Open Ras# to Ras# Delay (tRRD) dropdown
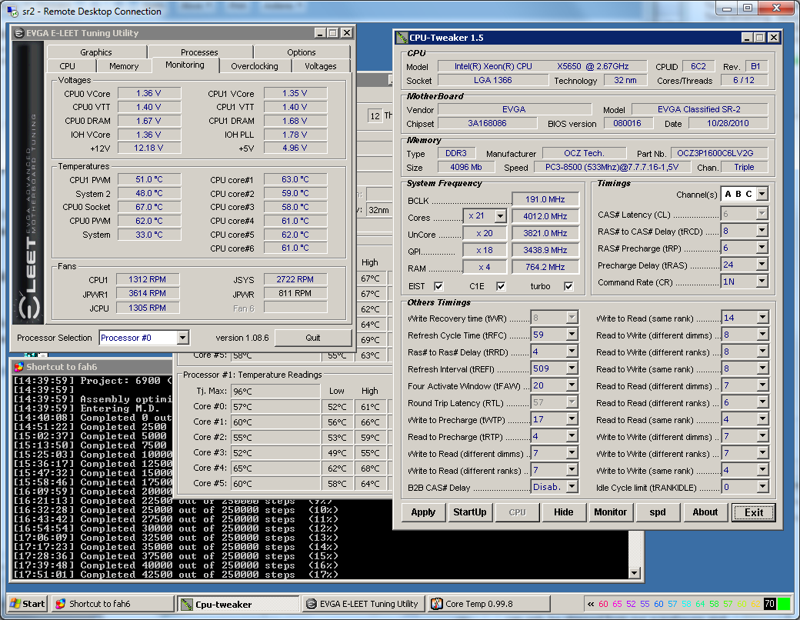Viewport: 800px width, 620px height. pos(572,352)
